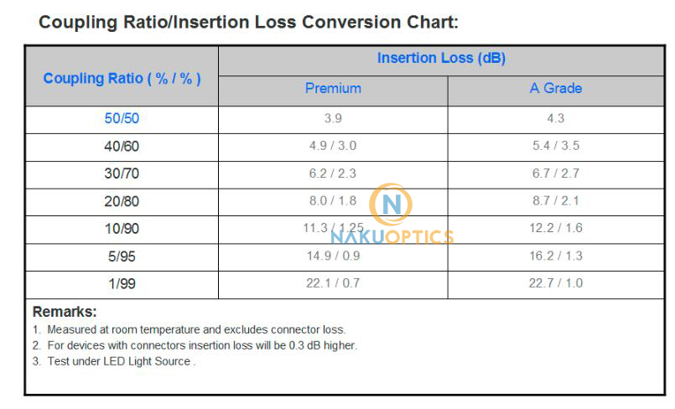Click the Remarks heading
This screenshot has height=409, width=675.
(x=65, y=312)
